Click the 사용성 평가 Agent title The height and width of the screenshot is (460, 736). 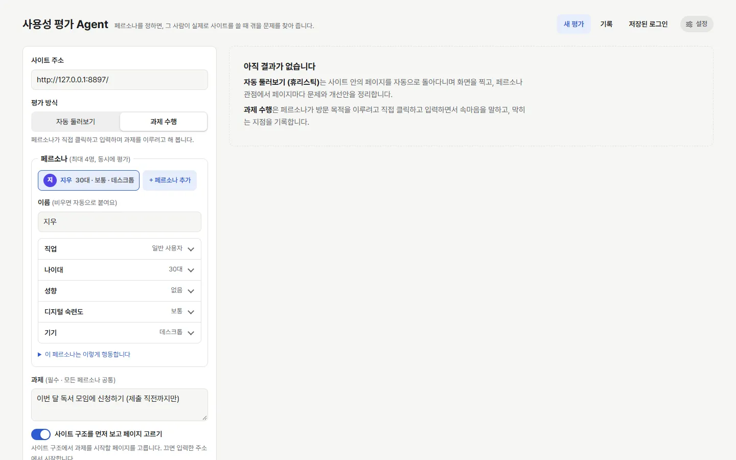pos(65,25)
